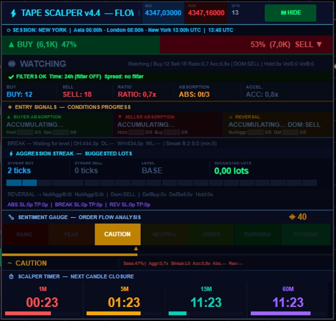This screenshot has width=336, height=321.
Task: Click the 15M timer 11:23
Action: point(206,303)
